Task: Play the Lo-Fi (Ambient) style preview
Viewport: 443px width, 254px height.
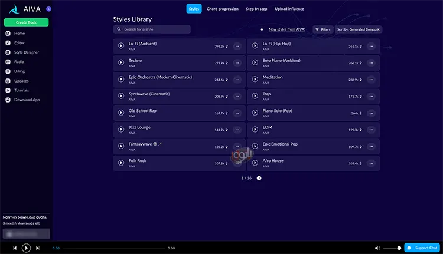Action: [121, 46]
